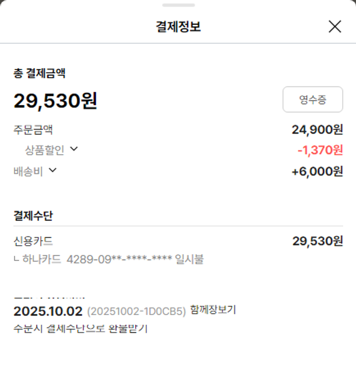Click the 결제정보 header title

tap(178, 27)
